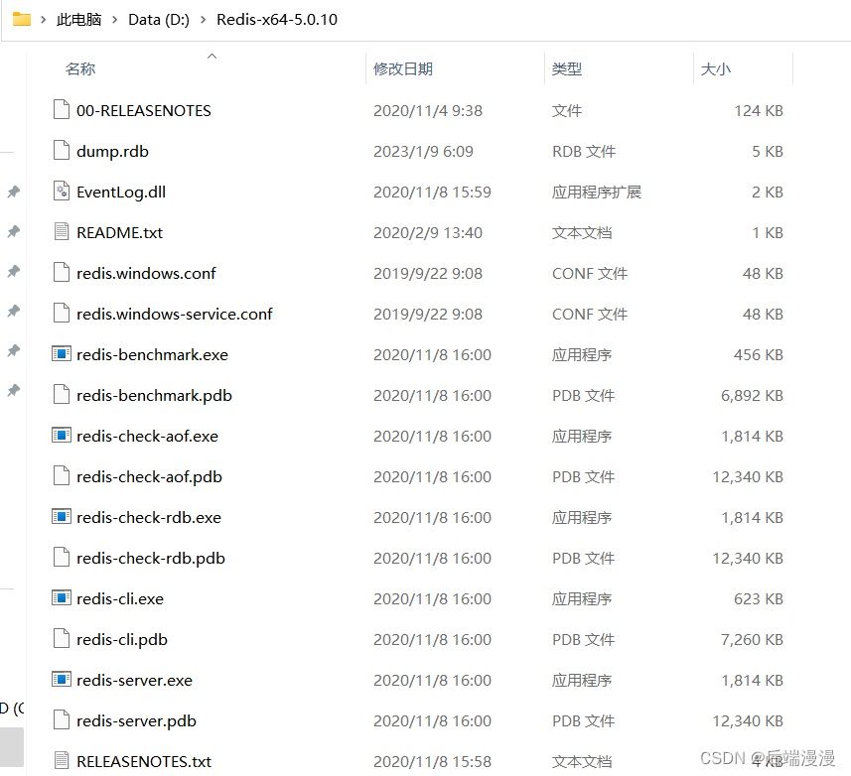Select the file name RELEASENOTES.txt
The height and width of the screenshot is (776, 851).
coord(144,761)
